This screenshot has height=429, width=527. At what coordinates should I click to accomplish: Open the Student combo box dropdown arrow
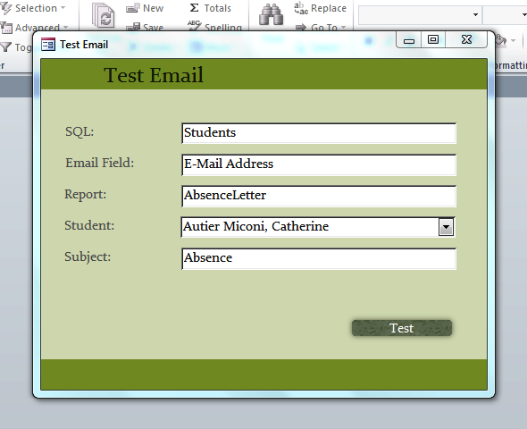click(x=446, y=227)
